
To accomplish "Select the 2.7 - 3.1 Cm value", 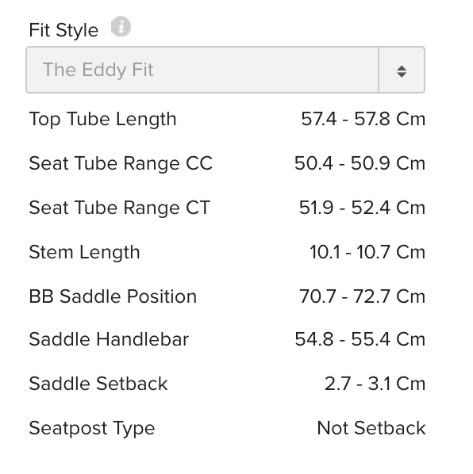I will coord(375,384).
